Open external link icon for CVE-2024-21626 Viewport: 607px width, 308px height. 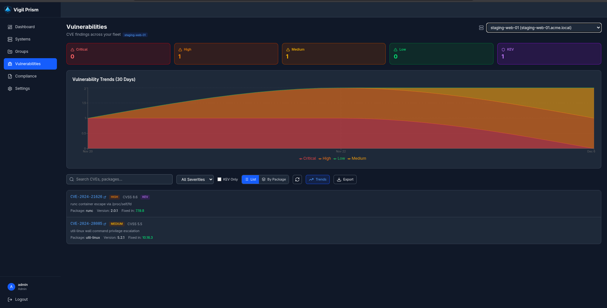pos(105,197)
